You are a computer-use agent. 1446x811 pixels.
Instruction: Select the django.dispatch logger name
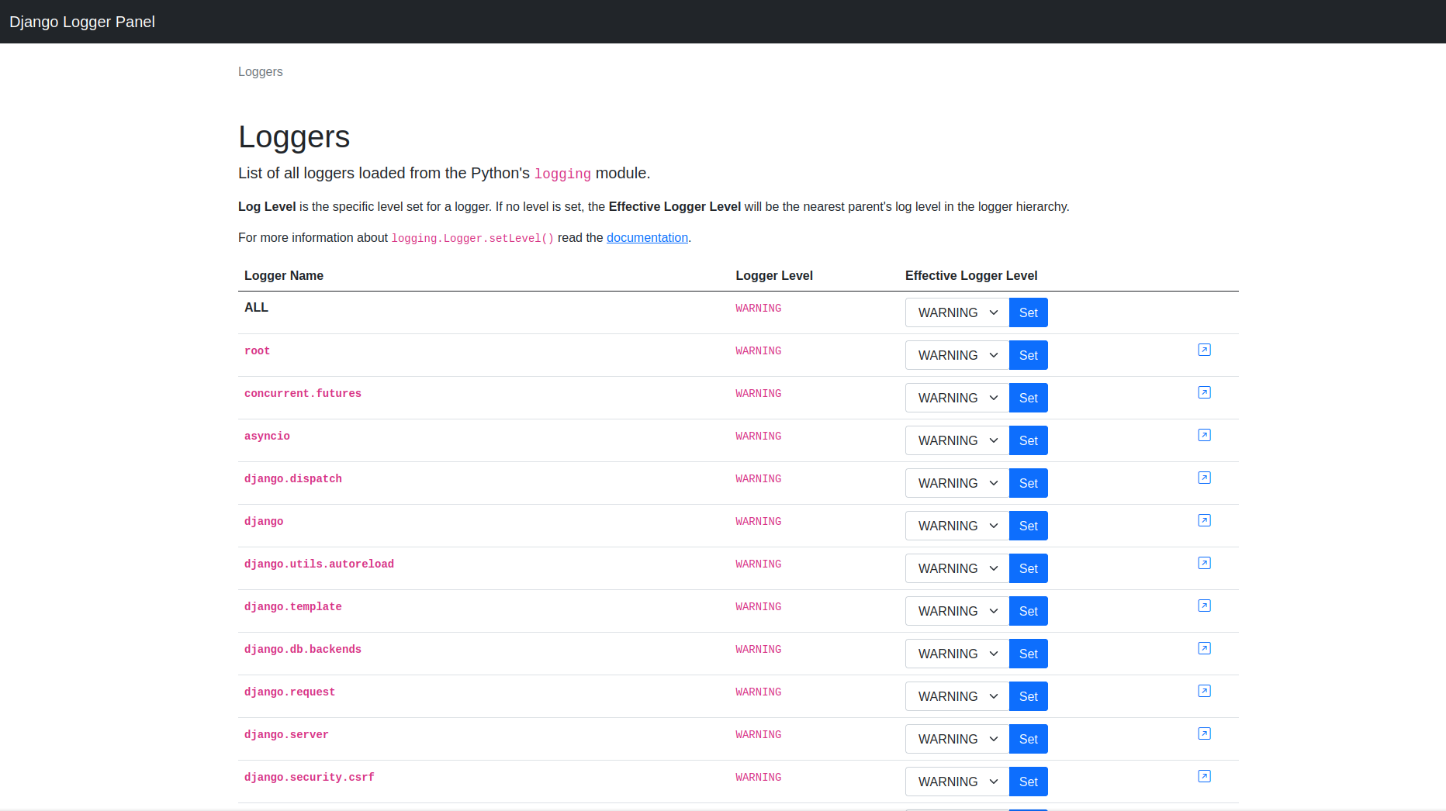[x=293, y=478]
